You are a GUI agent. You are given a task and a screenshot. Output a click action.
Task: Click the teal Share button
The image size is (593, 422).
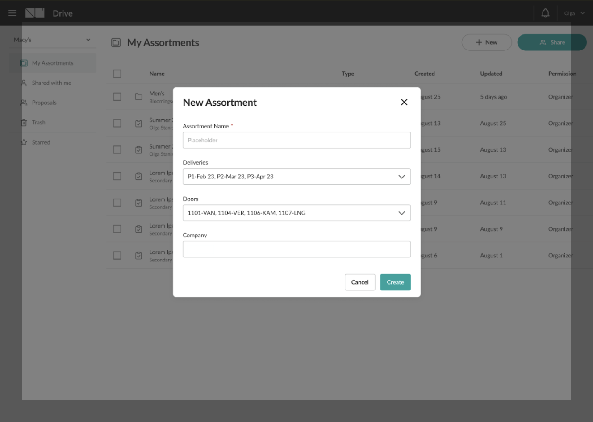(x=552, y=42)
